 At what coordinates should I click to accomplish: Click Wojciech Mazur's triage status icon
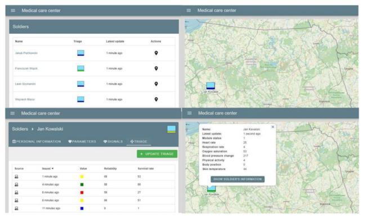80,99
